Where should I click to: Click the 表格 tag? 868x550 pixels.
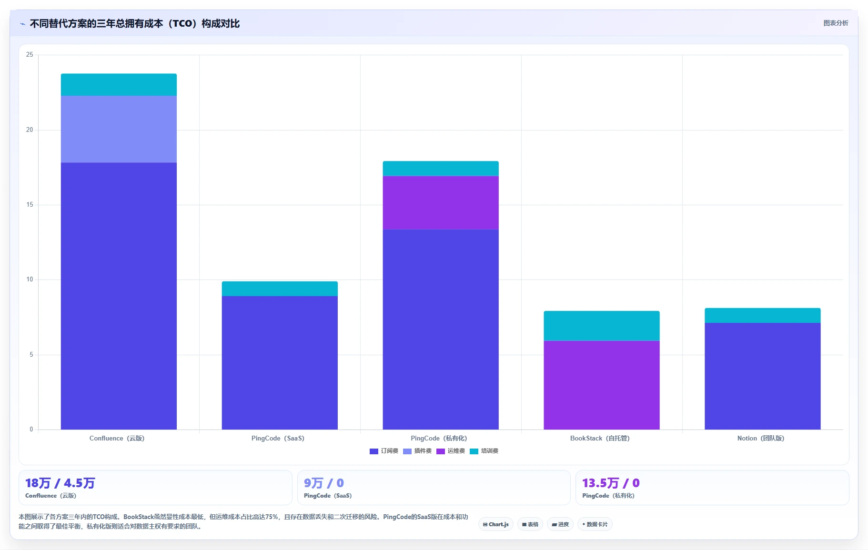pos(530,524)
